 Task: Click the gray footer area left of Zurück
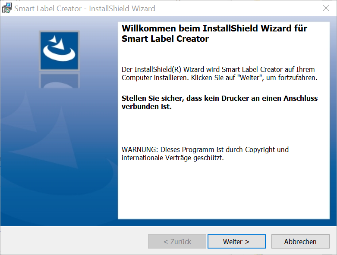(x=73, y=241)
